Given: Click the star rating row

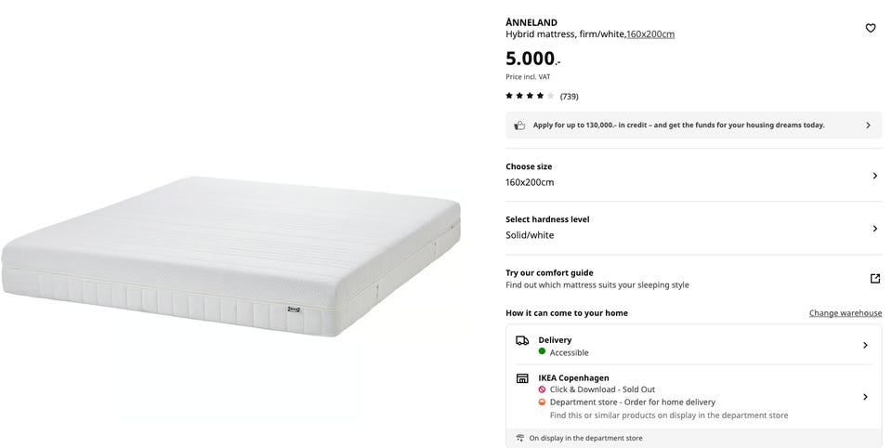Looking at the screenshot, I should pos(529,96).
